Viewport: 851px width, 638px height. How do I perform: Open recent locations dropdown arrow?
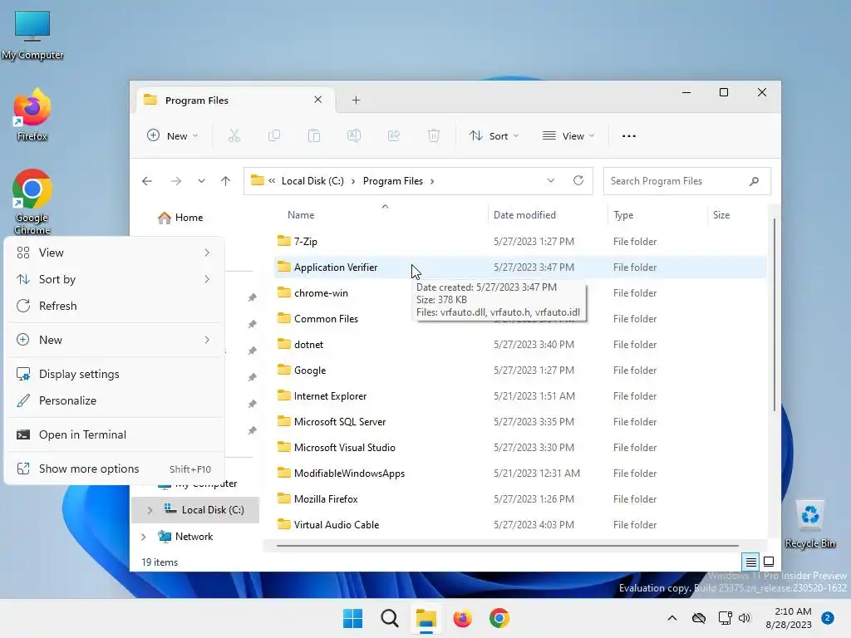tap(201, 181)
